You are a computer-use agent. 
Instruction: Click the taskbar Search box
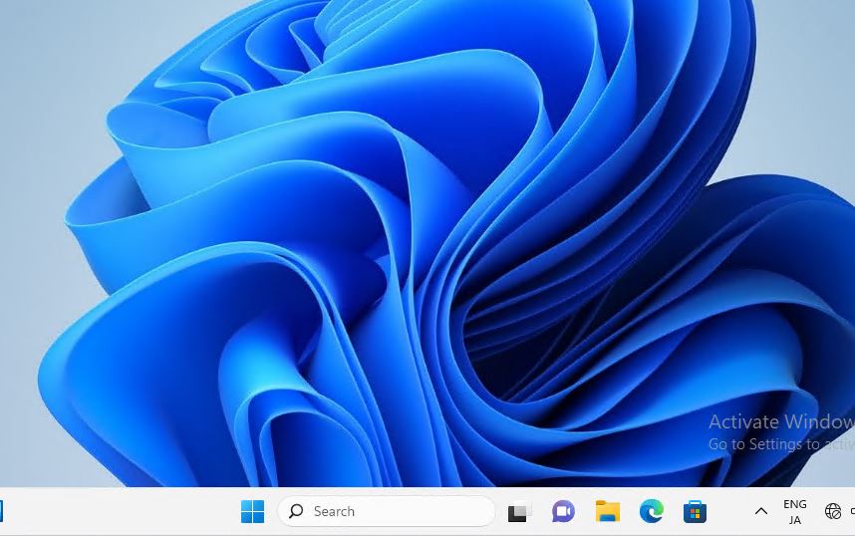pyautogui.click(x=386, y=511)
